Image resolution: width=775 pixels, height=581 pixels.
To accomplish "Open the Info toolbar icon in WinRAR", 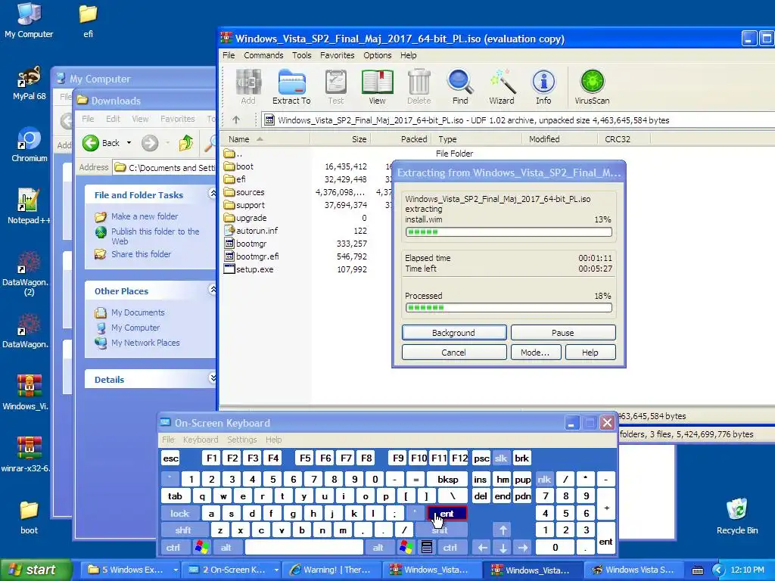I will coord(543,87).
